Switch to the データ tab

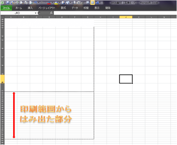coord(75,8)
